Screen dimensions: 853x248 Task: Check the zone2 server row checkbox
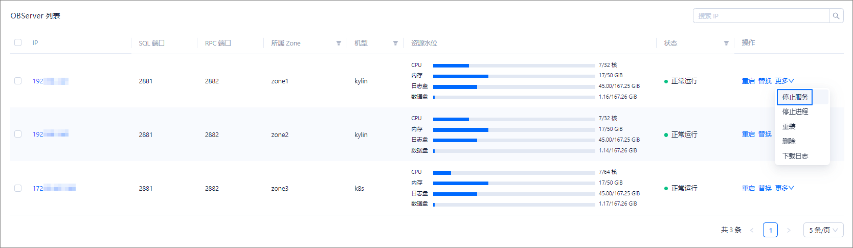tap(18, 134)
